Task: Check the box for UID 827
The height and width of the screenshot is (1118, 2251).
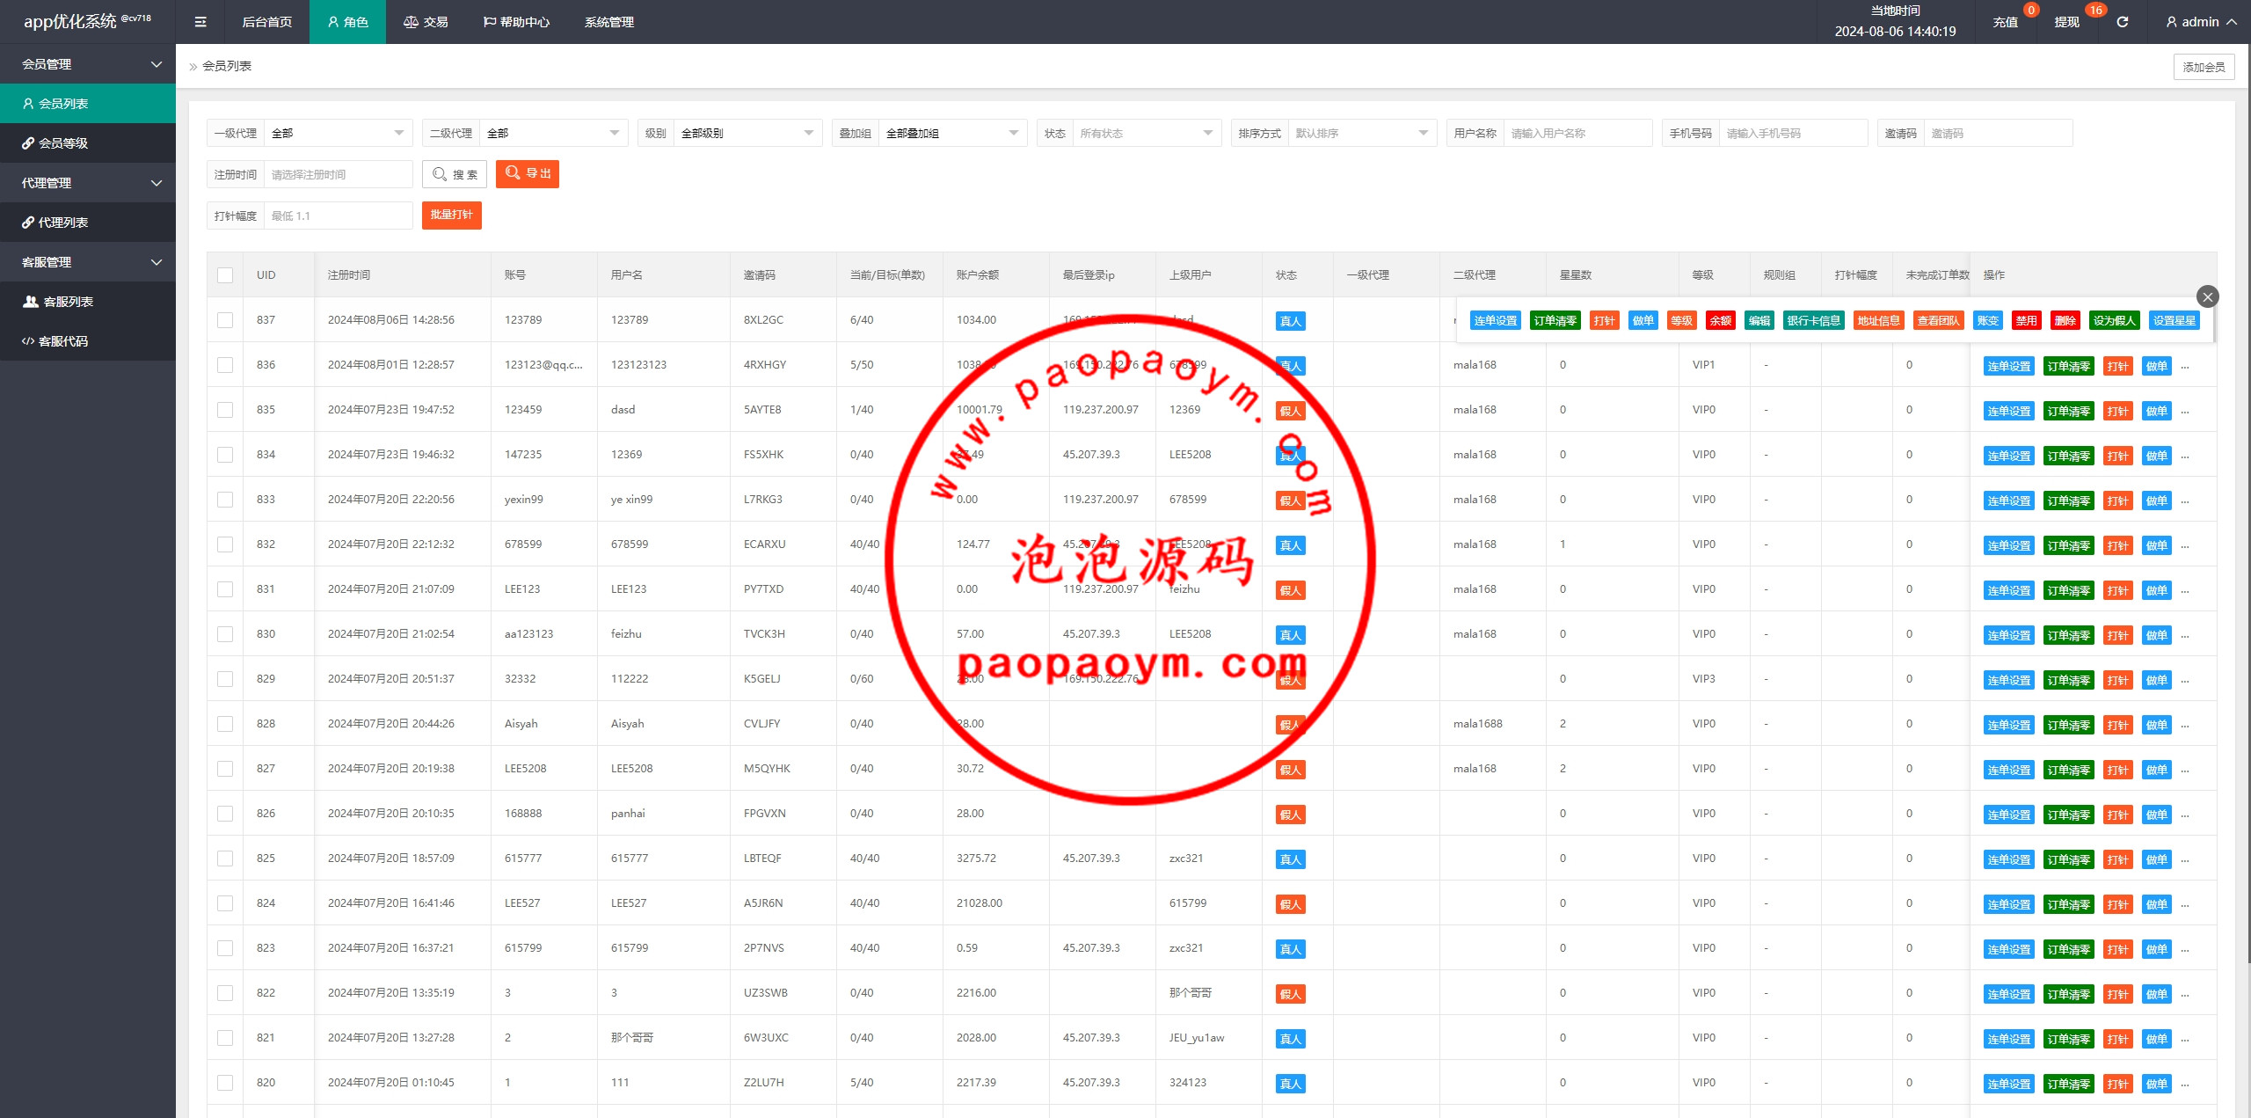Action: click(225, 769)
